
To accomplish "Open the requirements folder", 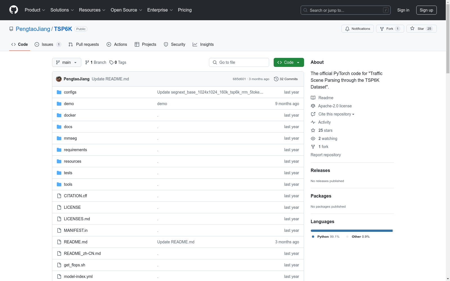I will 75,150.
